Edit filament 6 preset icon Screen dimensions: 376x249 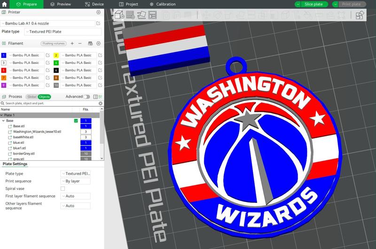click(100, 70)
